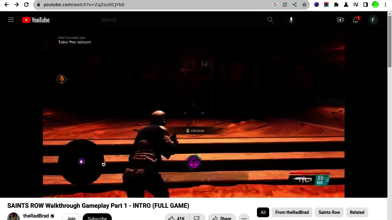Open theRadBrad channel name link

[36, 216]
